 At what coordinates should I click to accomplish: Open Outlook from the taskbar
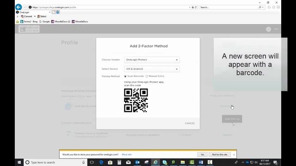[x=137, y=162]
